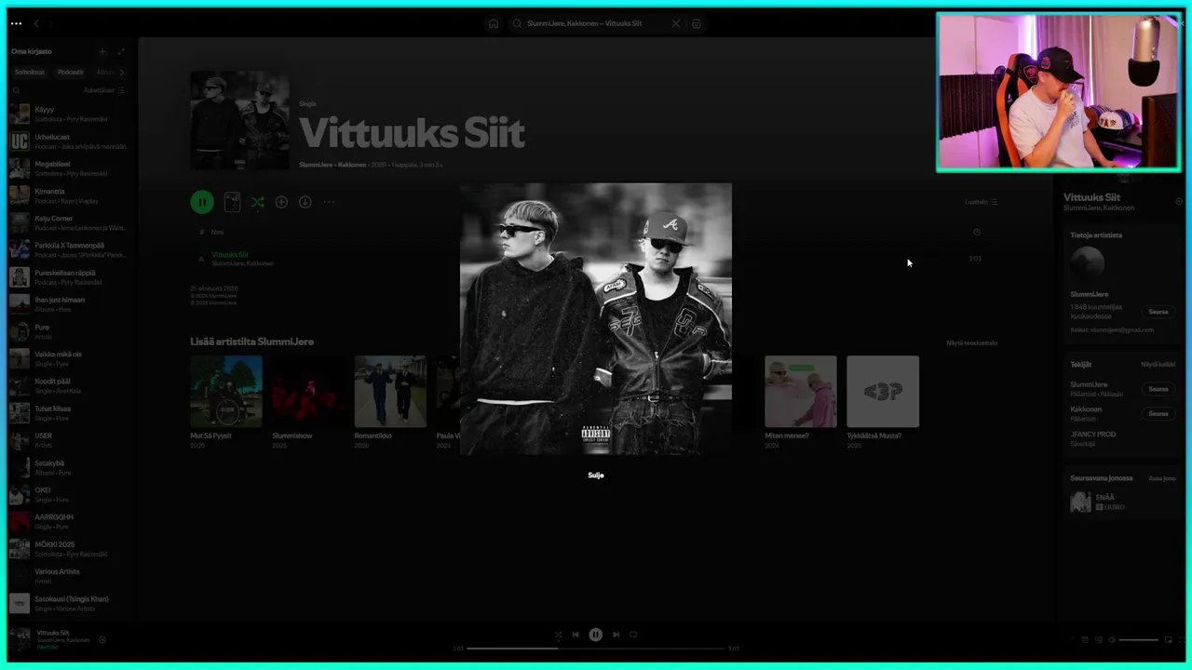The height and width of the screenshot is (670, 1192).
Task: Open Tykkäätsä Musta? release card
Action: click(x=883, y=402)
